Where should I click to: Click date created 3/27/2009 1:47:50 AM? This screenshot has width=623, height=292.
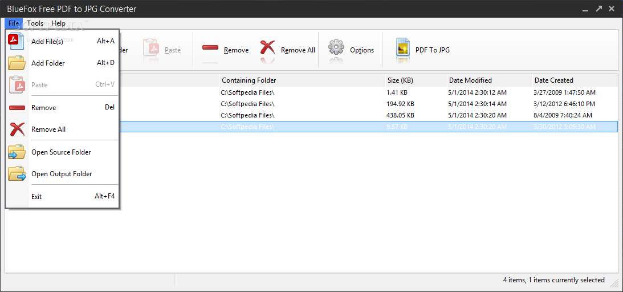pyautogui.click(x=565, y=92)
